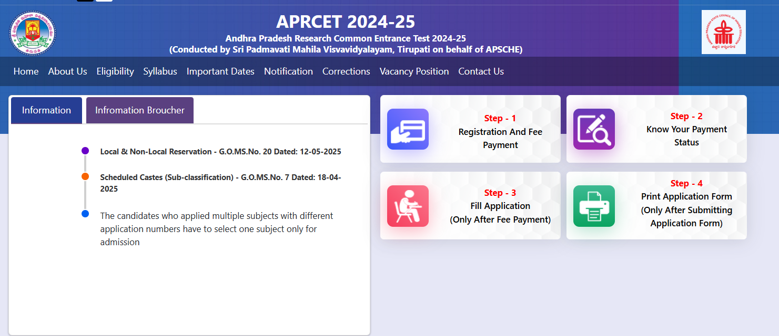Click the Step - 2 Know Your Payment Status card
The image size is (779, 336).
point(656,129)
